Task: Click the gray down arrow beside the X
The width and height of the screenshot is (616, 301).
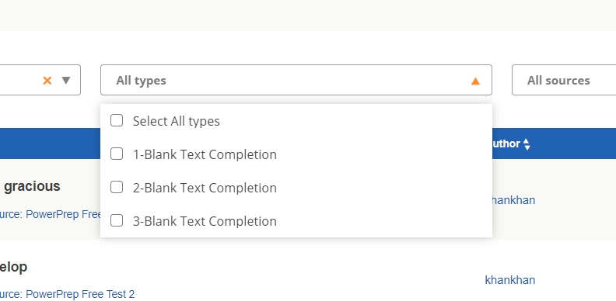Action: [66, 81]
